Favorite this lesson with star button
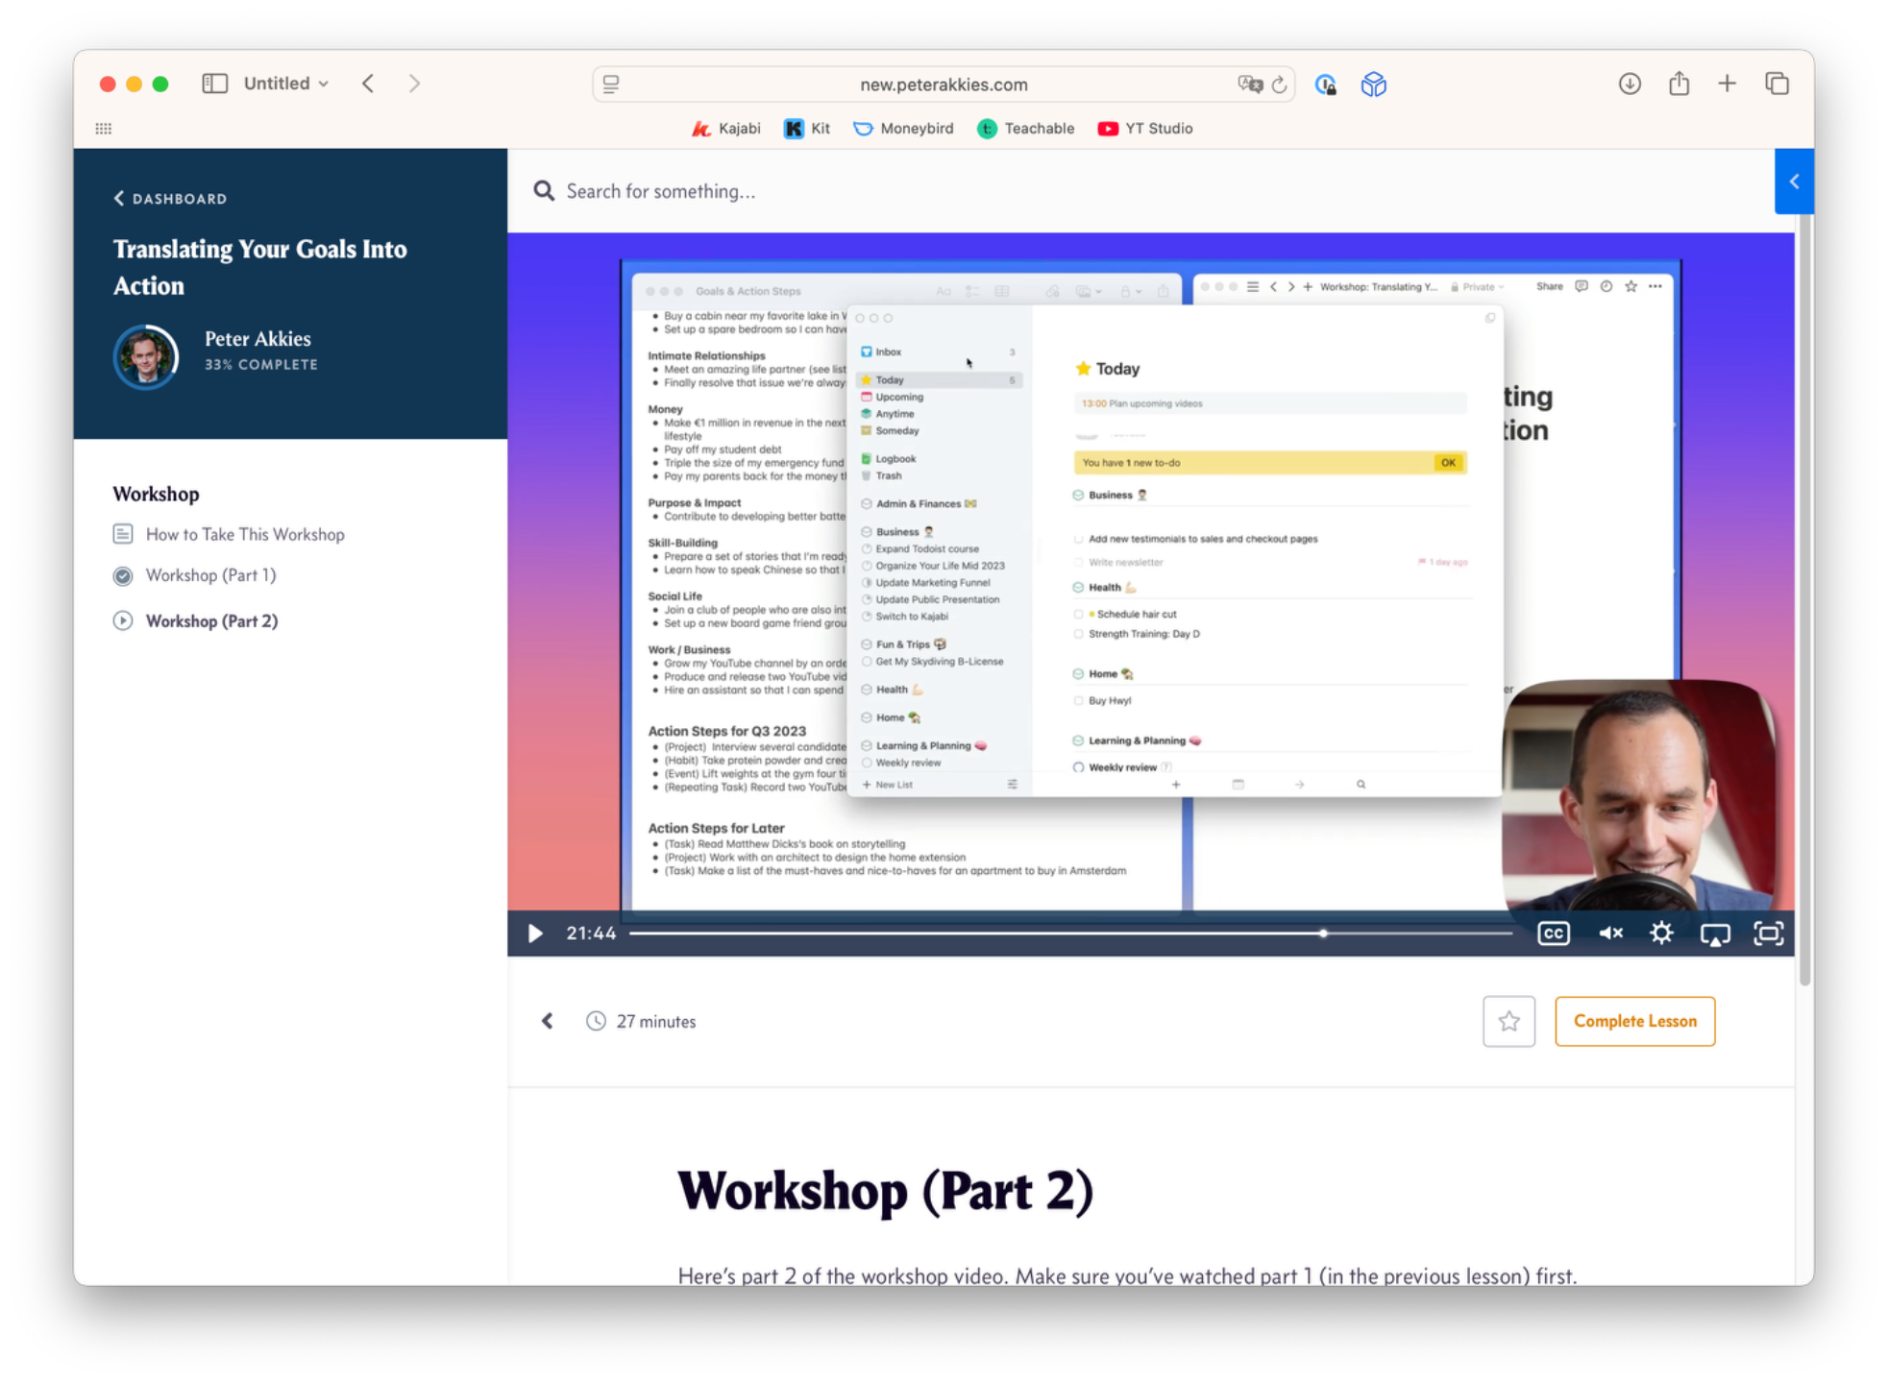This screenshot has width=1888, height=1383. [x=1508, y=1022]
